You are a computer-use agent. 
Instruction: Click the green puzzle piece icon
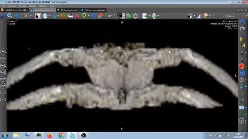pyautogui.click(x=128, y=16)
